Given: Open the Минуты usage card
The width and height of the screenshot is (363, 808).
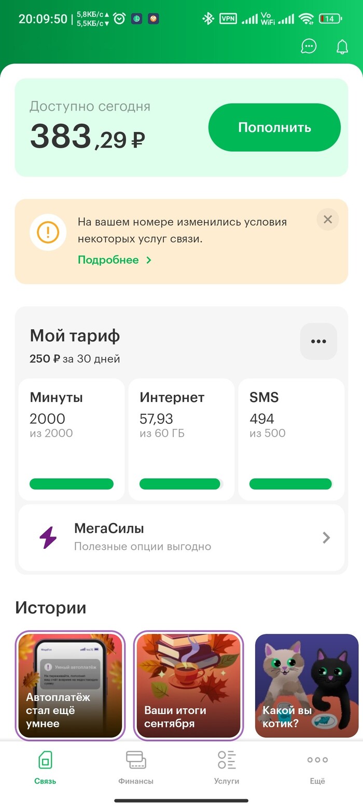Looking at the screenshot, I should click(72, 439).
